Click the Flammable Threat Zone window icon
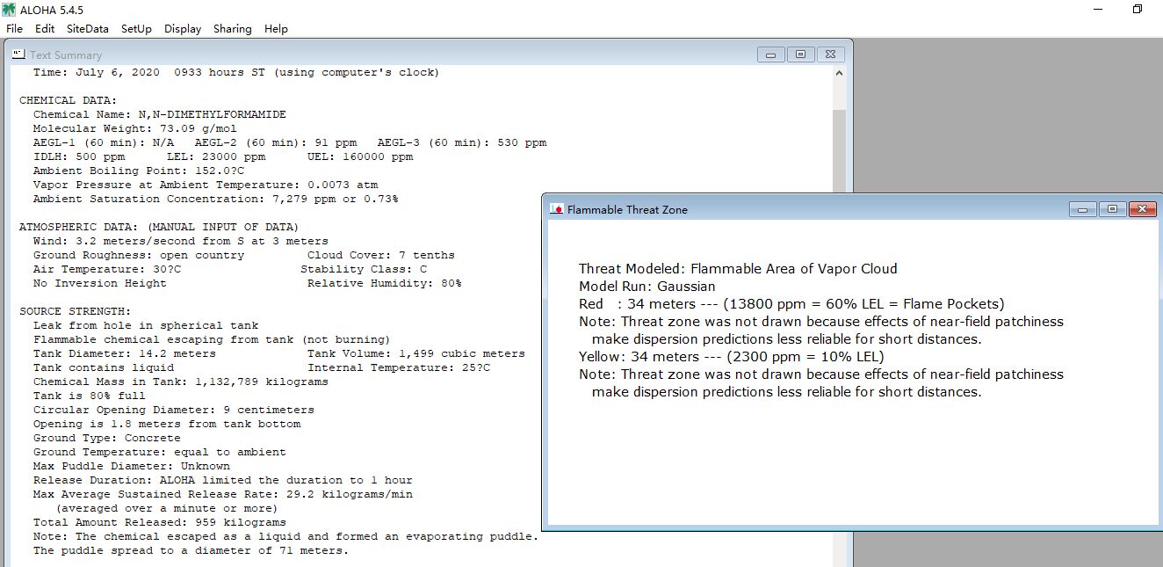The width and height of the screenshot is (1163, 567). 556,209
